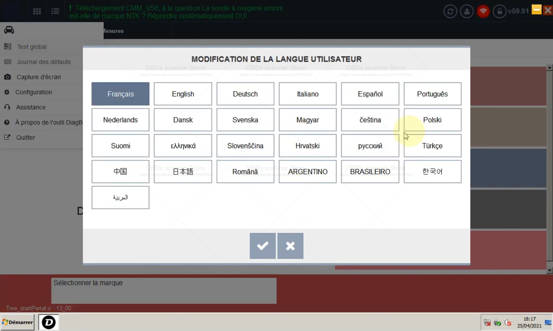
Task: Open the user profile icon
Action: point(466,11)
